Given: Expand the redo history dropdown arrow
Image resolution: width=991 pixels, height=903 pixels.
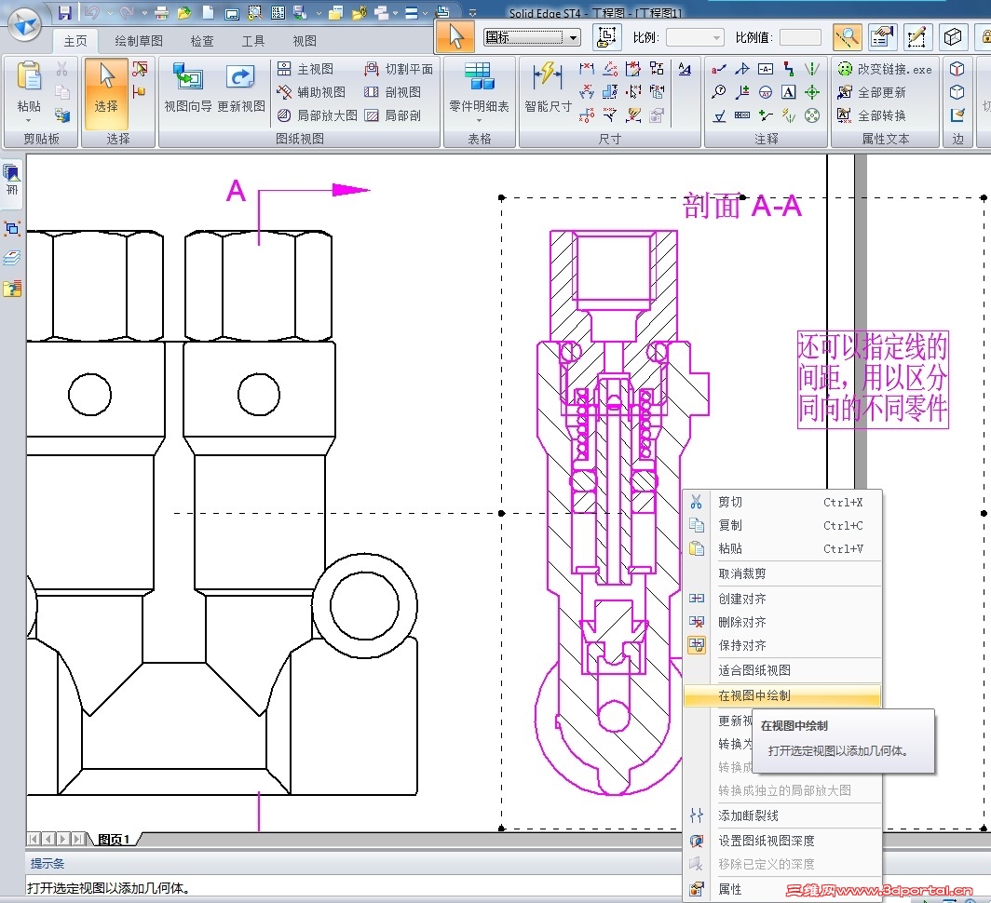Looking at the screenshot, I should tap(144, 13).
